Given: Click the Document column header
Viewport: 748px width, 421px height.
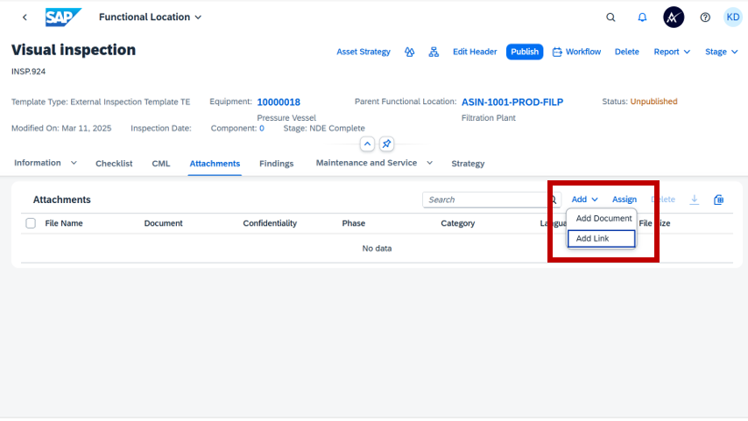Looking at the screenshot, I should [163, 223].
